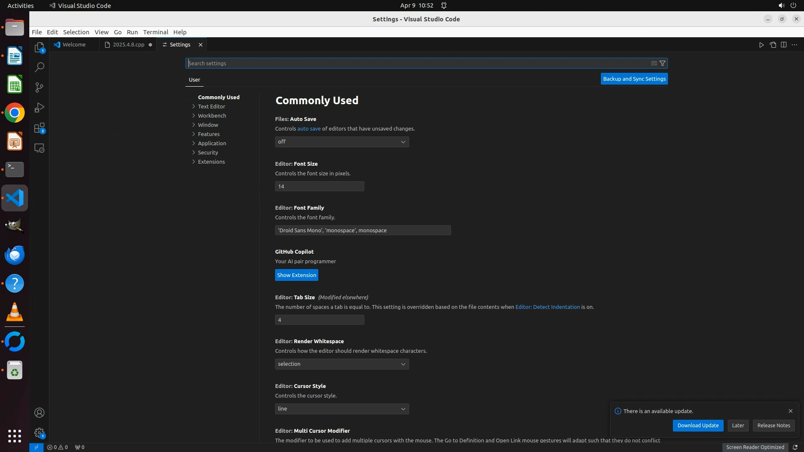Image resolution: width=804 pixels, height=452 pixels.
Task: Open the Cursor Style dropdown
Action: [342, 409]
